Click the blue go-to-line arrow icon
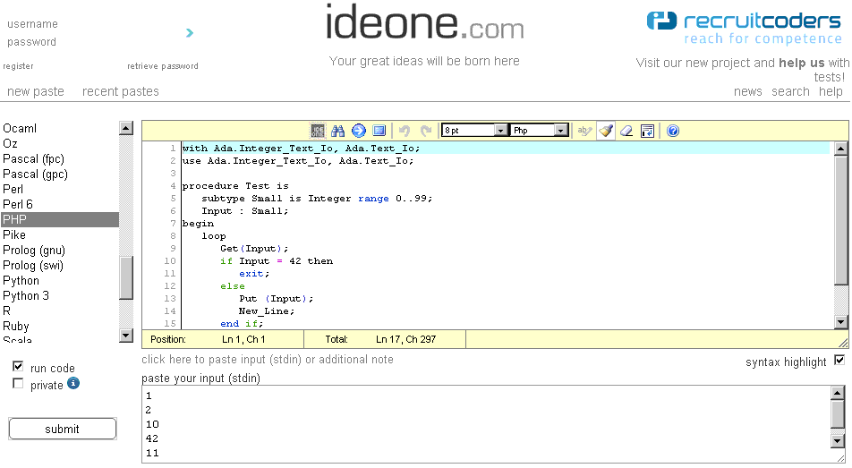This screenshot has height=468, width=852. tap(359, 131)
